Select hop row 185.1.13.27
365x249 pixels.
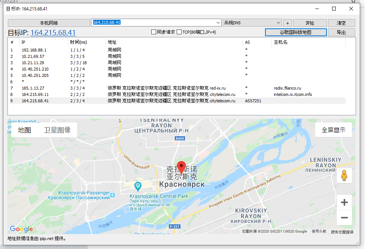(x=177, y=88)
